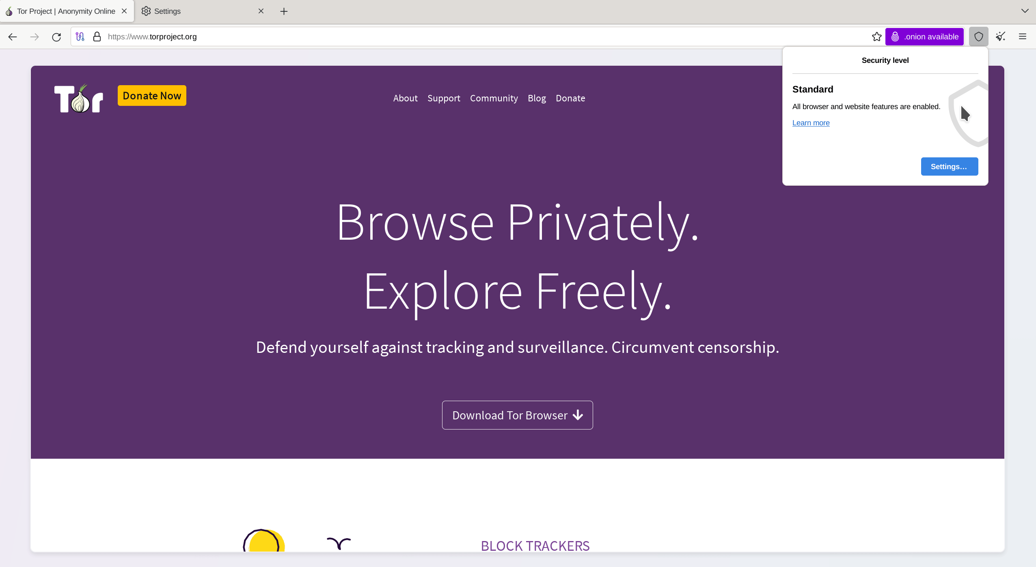The image size is (1036, 567).
Task: Click the shield security level icon
Action: pos(978,37)
